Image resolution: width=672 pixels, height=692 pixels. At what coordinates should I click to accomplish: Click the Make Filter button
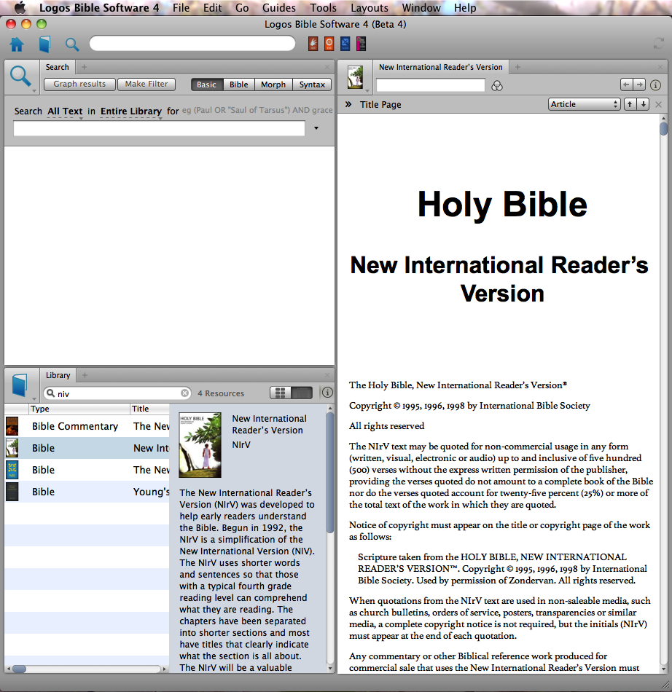coord(146,84)
